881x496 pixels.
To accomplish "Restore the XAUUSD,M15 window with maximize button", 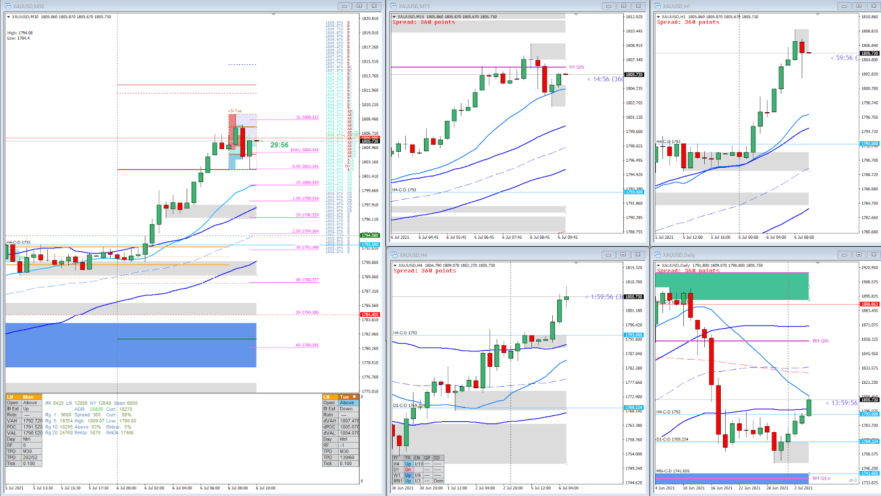I will (x=623, y=6).
